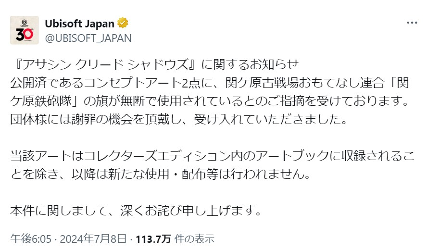Click the line 団体様には謝罪の機会を頂戴し
This screenshot has height=250, width=427.
179,119
